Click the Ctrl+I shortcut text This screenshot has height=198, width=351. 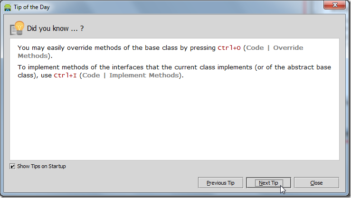tap(66, 75)
